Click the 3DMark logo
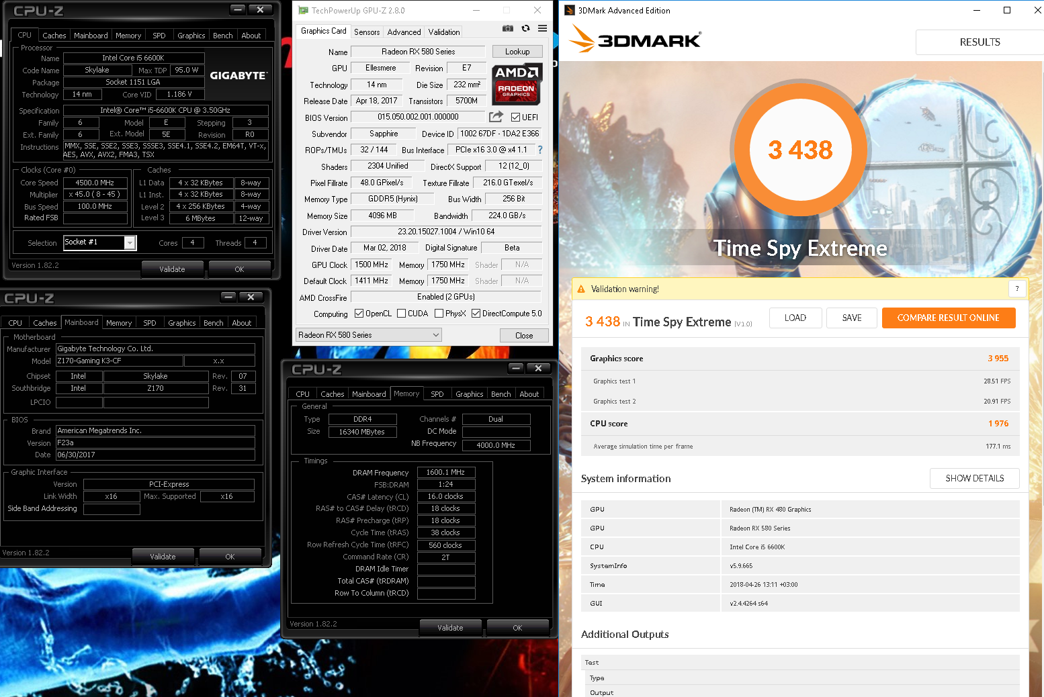Image resolution: width=1044 pixels, height=697 pixels. pos(635,39)
